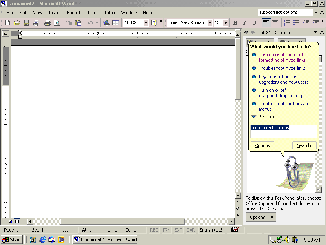Open the volume speaker icon in the tray
This screenshot has height=245, width=326.
click(x=287, y=240)
